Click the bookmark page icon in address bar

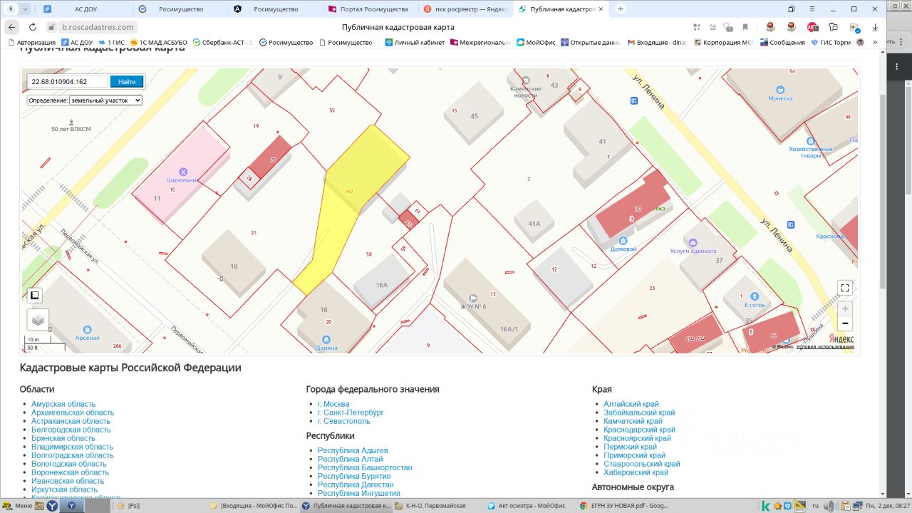(x=745, y=27)
